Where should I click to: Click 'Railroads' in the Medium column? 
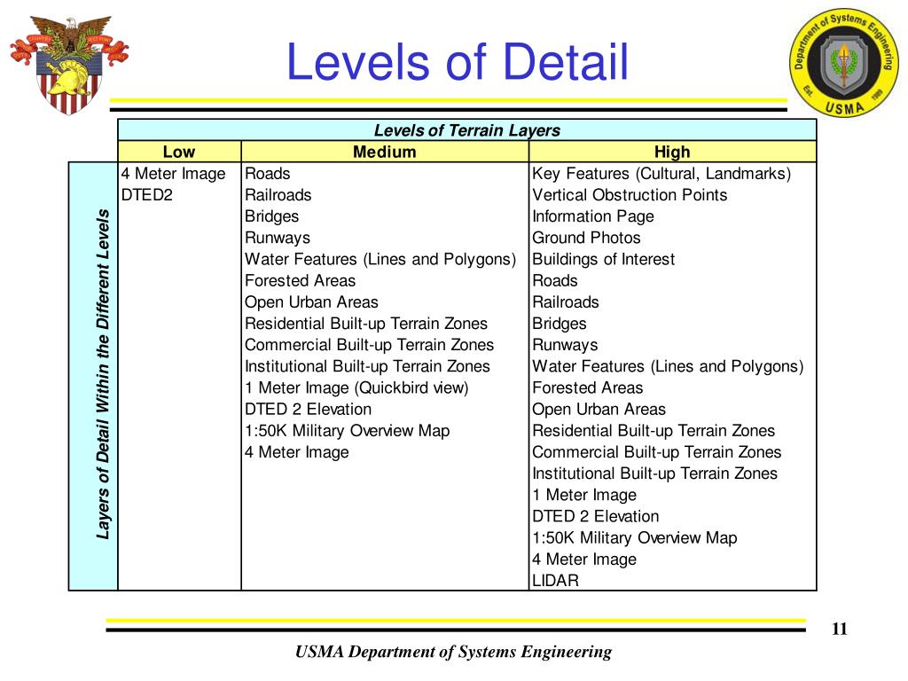(278, 195)
